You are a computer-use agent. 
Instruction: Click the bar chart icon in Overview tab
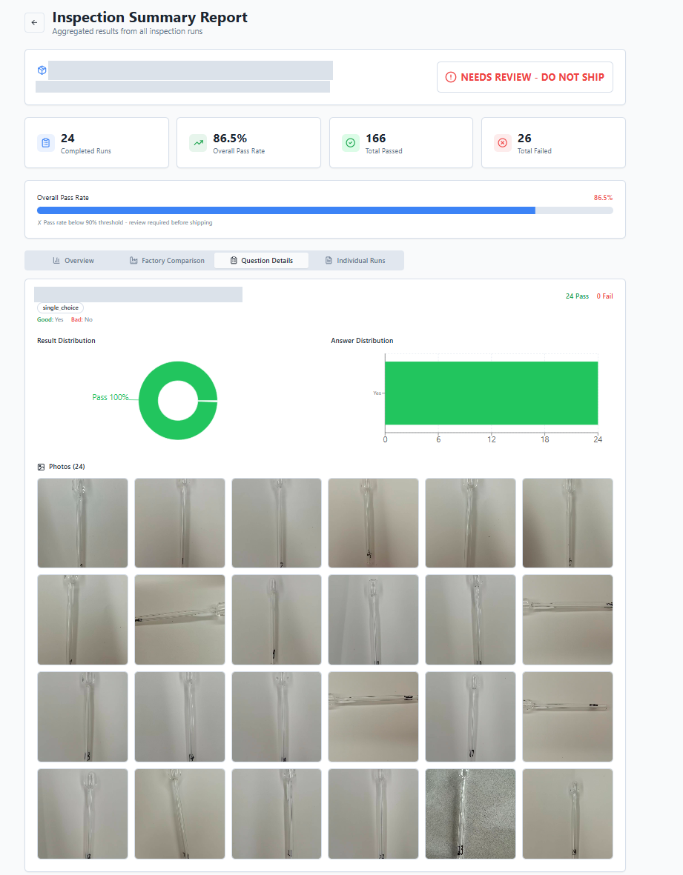pyautogui.click(x=56, y=261)
